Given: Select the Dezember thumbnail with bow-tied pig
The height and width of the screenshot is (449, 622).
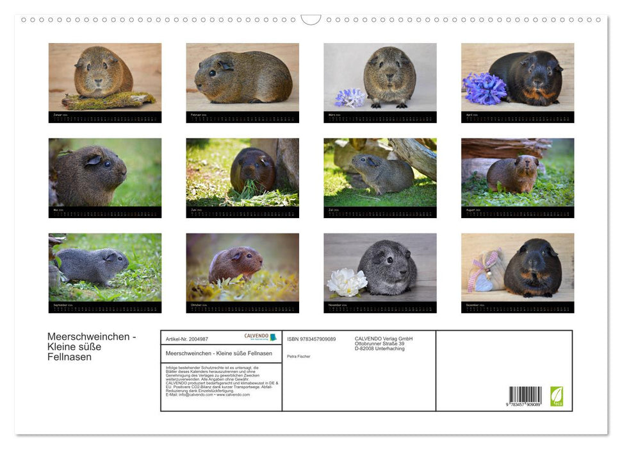Looking at the screenshot, I should click(x=518, y=269).
